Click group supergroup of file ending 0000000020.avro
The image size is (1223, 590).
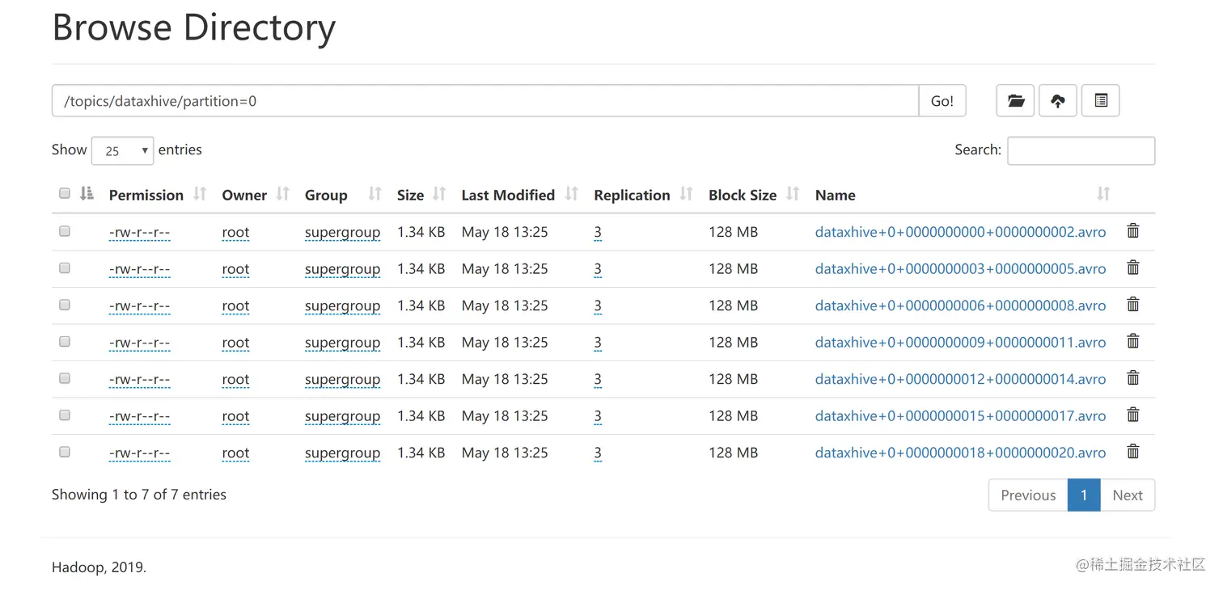pos(342,453)
